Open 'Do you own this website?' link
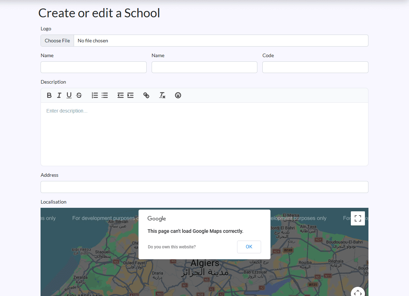The height and width of the screenshot is (296, 409). 172,247
